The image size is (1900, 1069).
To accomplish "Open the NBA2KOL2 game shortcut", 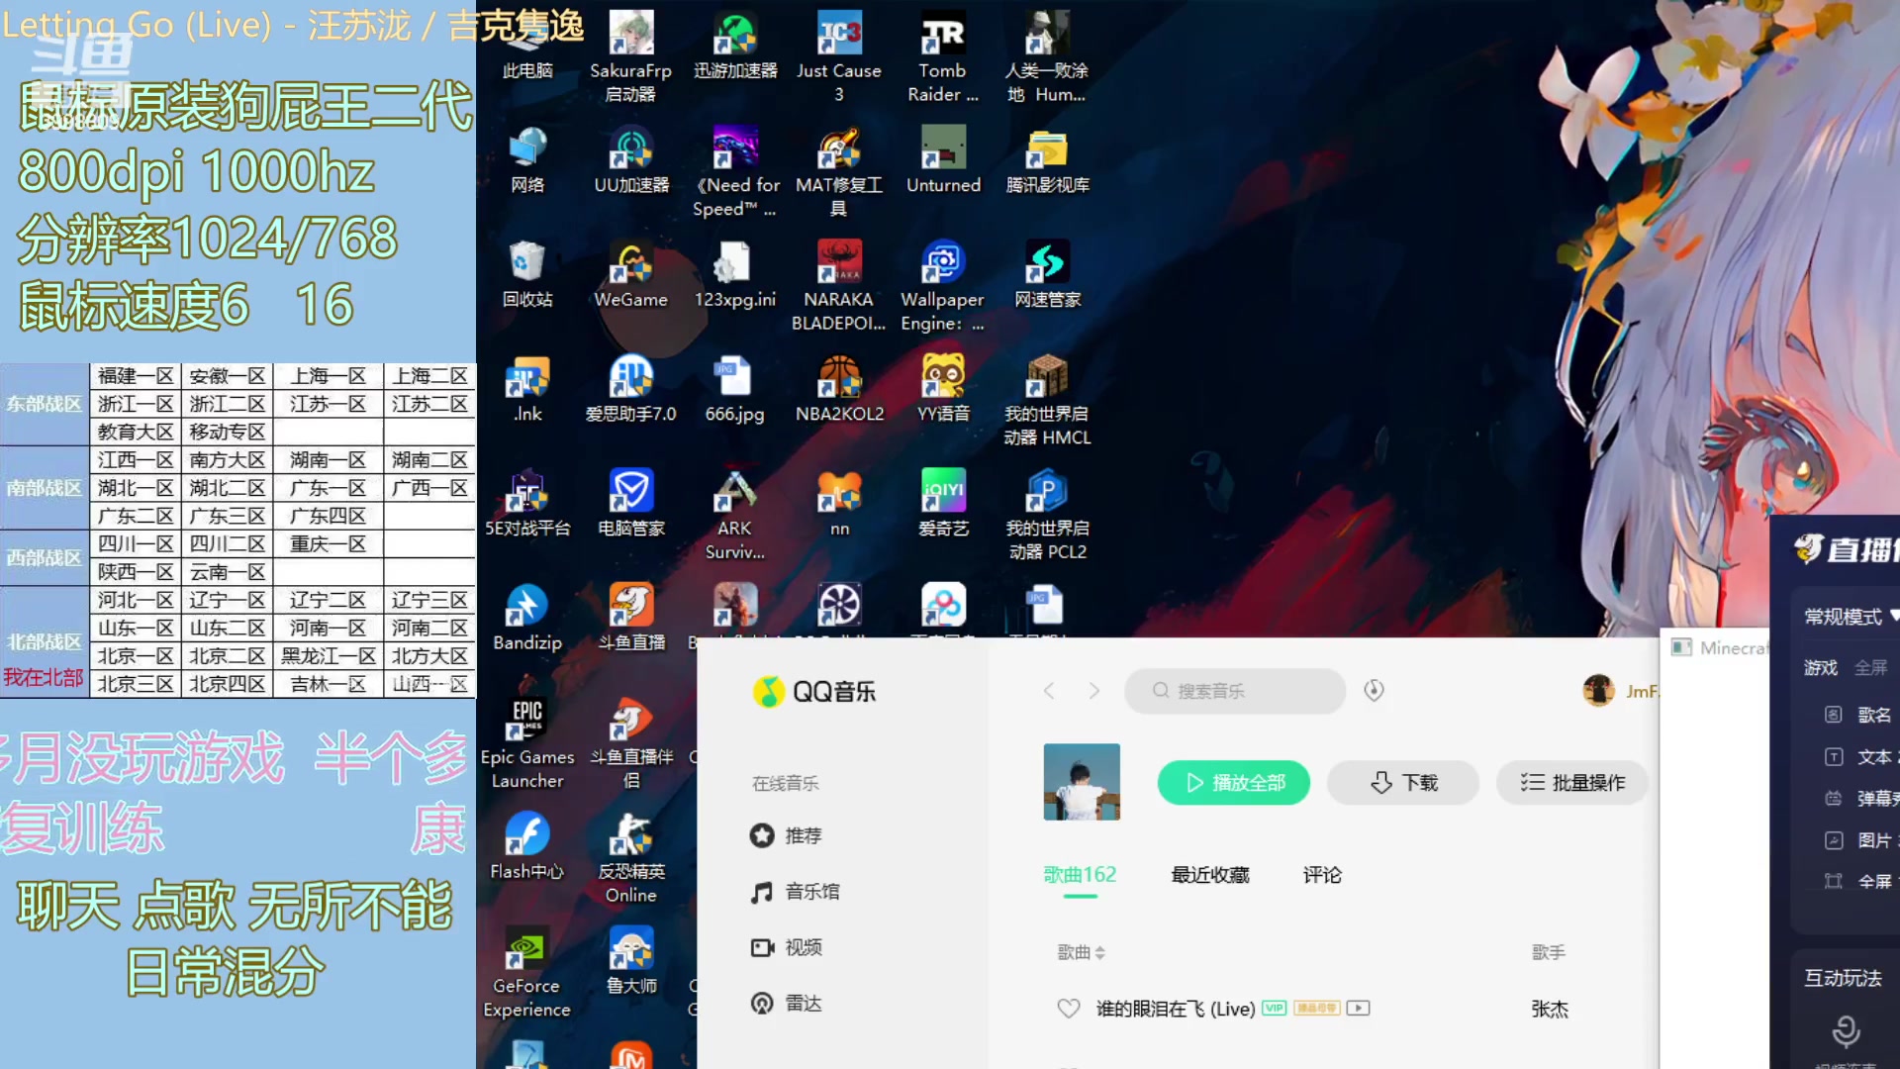I will click(839, 389).
